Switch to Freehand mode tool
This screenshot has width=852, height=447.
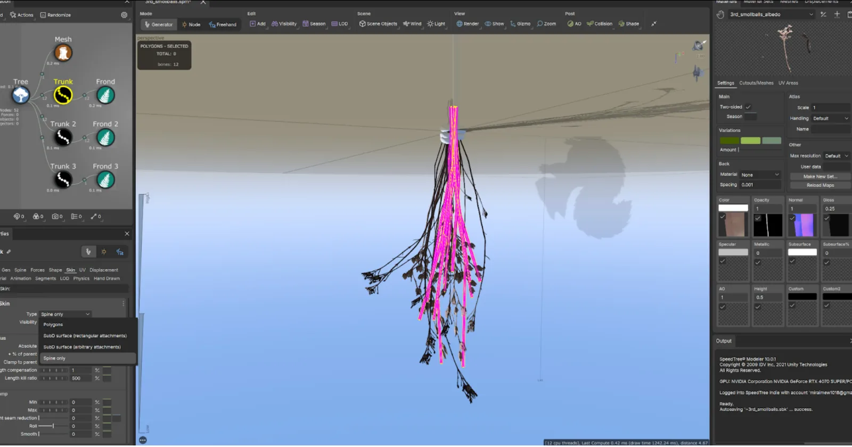[223, 24]
